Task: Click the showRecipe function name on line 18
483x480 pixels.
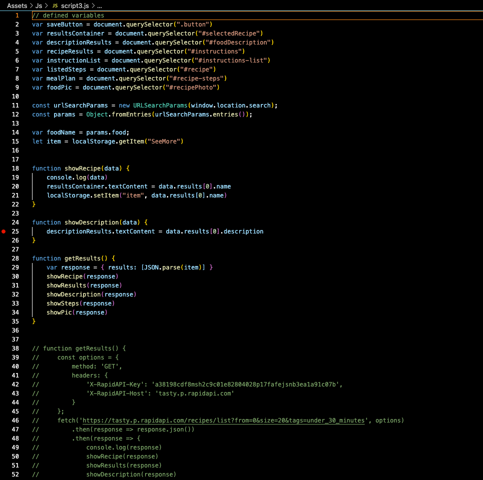Action: (x=83, y=168)
